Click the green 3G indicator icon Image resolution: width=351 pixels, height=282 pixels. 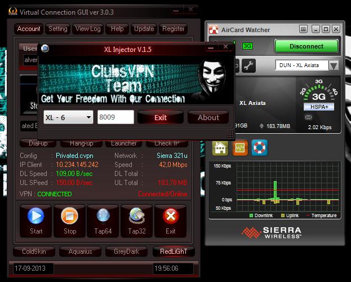[247, 46]
